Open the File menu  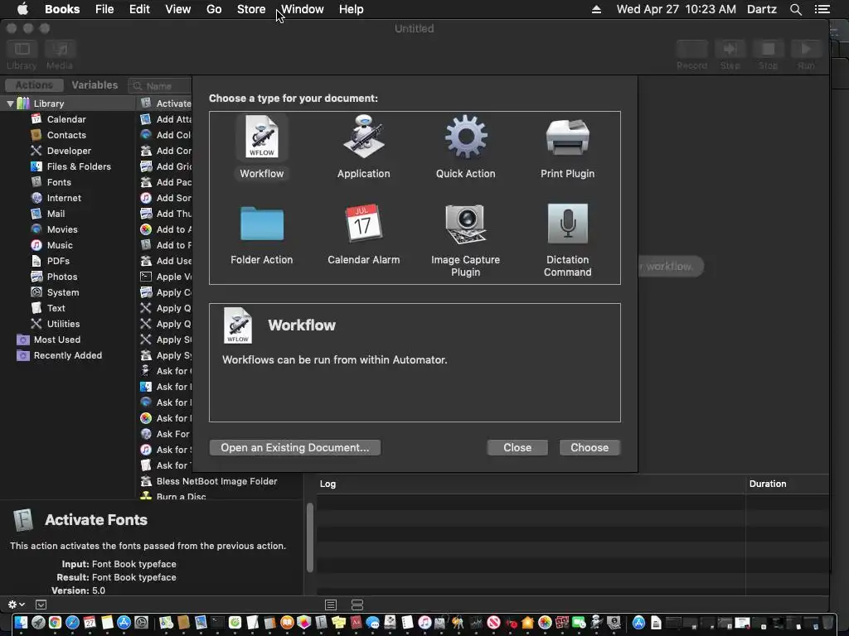tap(104, 9)
